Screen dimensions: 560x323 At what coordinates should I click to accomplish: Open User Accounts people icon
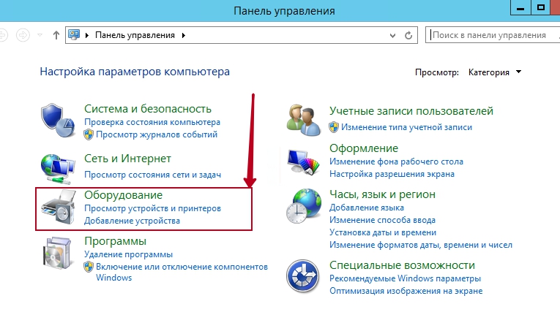[x=303, y=120]
